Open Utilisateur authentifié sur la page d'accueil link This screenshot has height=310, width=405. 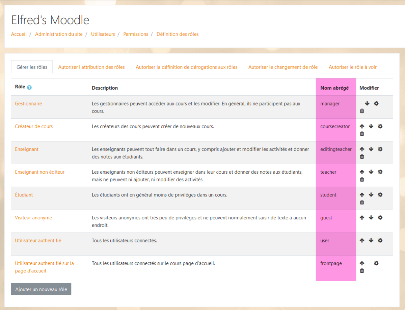point(44,267)
